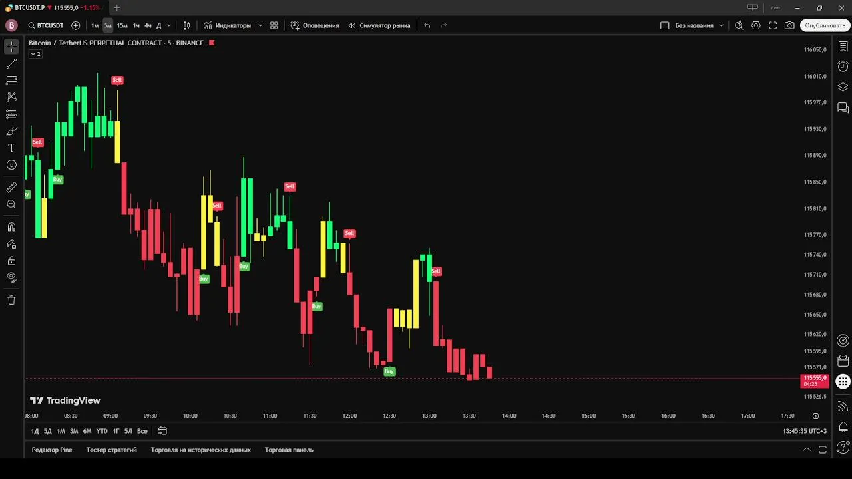Toggle magnet mode in the left toolbar
This screenshot has height=479, width=852.
(x=11, y=227)
